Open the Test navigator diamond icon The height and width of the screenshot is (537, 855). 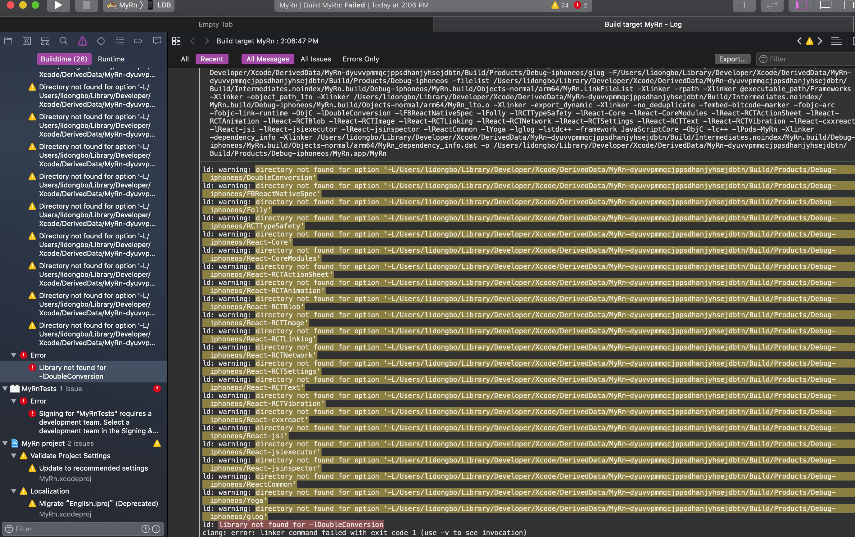point(101,41)
